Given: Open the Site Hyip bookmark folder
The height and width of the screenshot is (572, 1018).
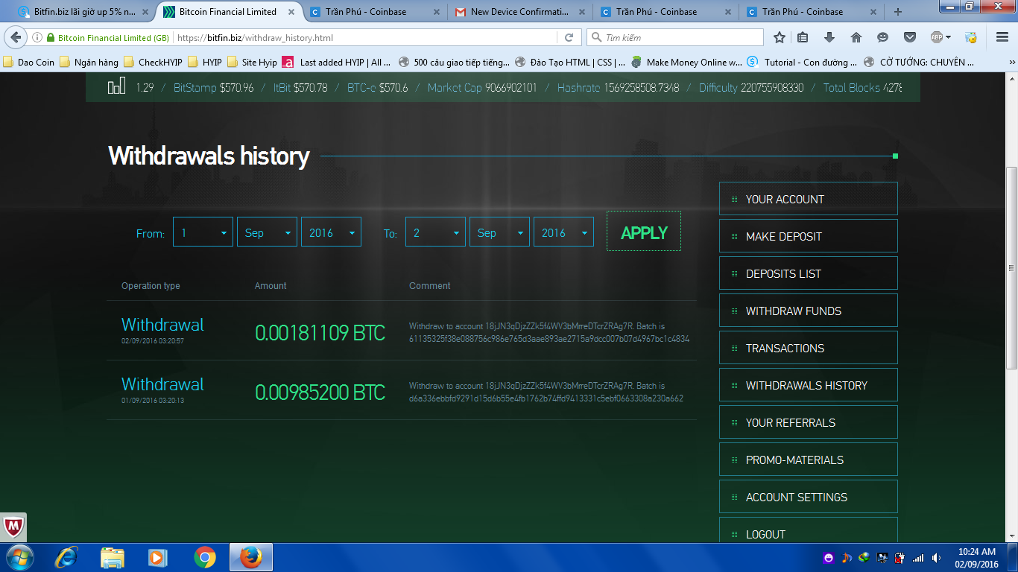Looking at the screenshot, I should pyautogui.click(x=253, y=63).
